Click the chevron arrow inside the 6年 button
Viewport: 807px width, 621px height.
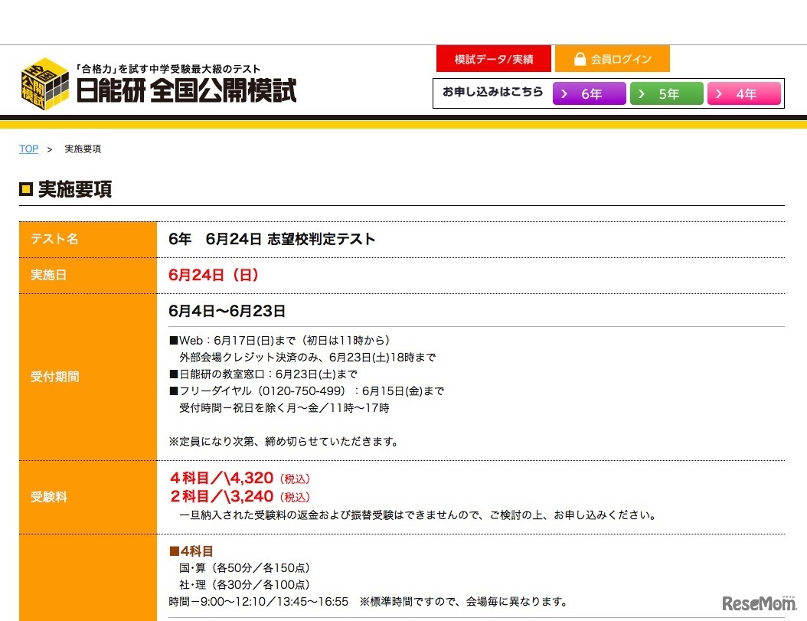click(566, 93)
